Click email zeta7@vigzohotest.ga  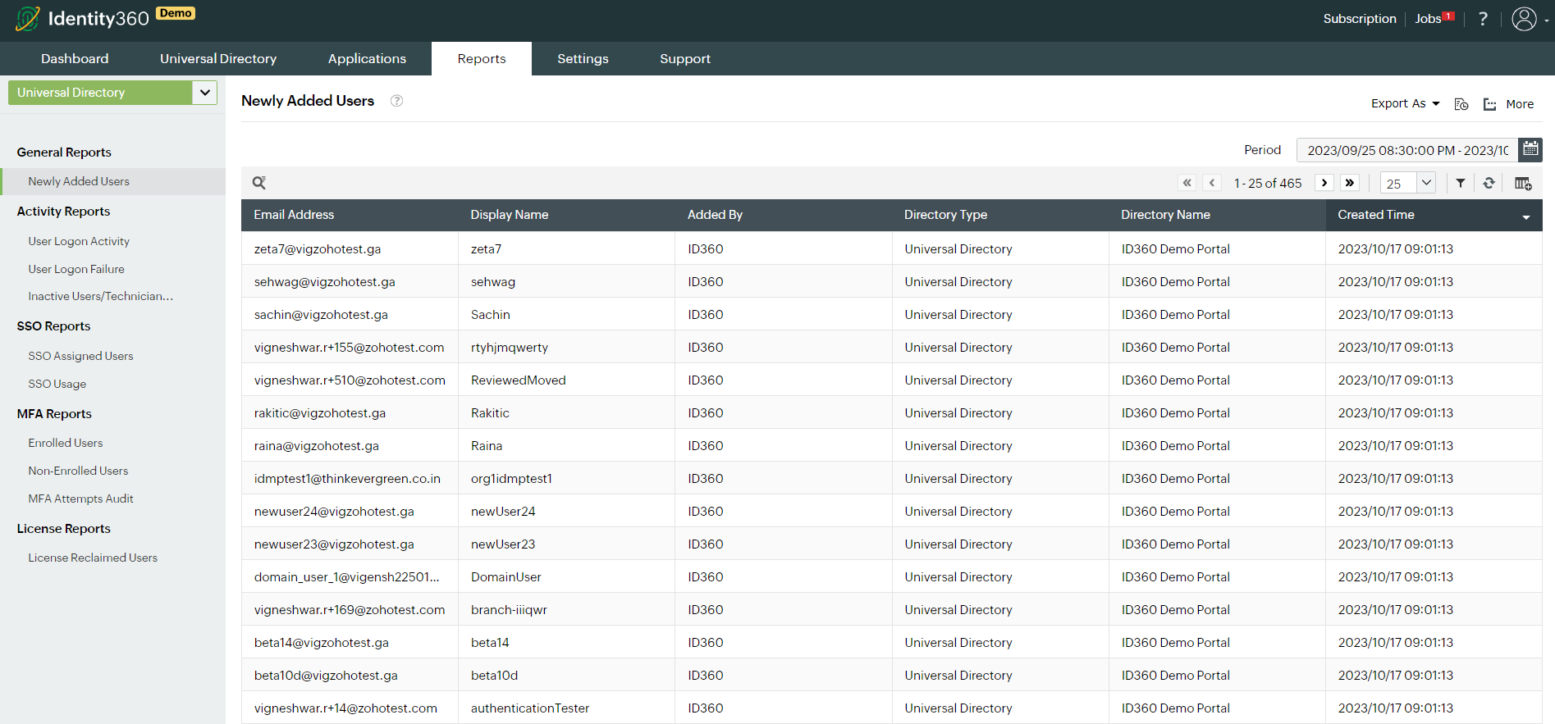pyautogui.click(x=318, y=249)
